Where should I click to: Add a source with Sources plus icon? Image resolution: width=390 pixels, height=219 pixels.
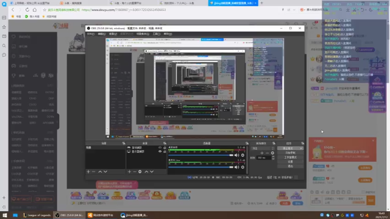pos(129,172)
